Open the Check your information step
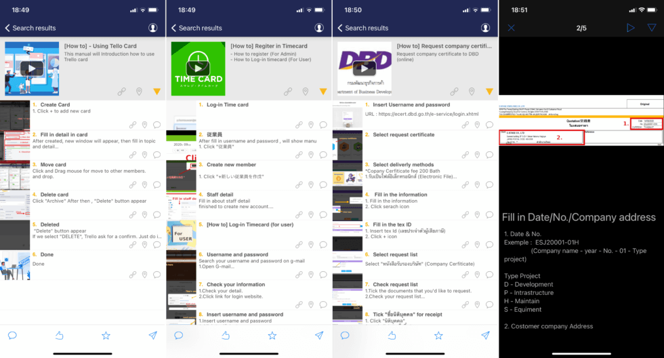 pos(249,295)
